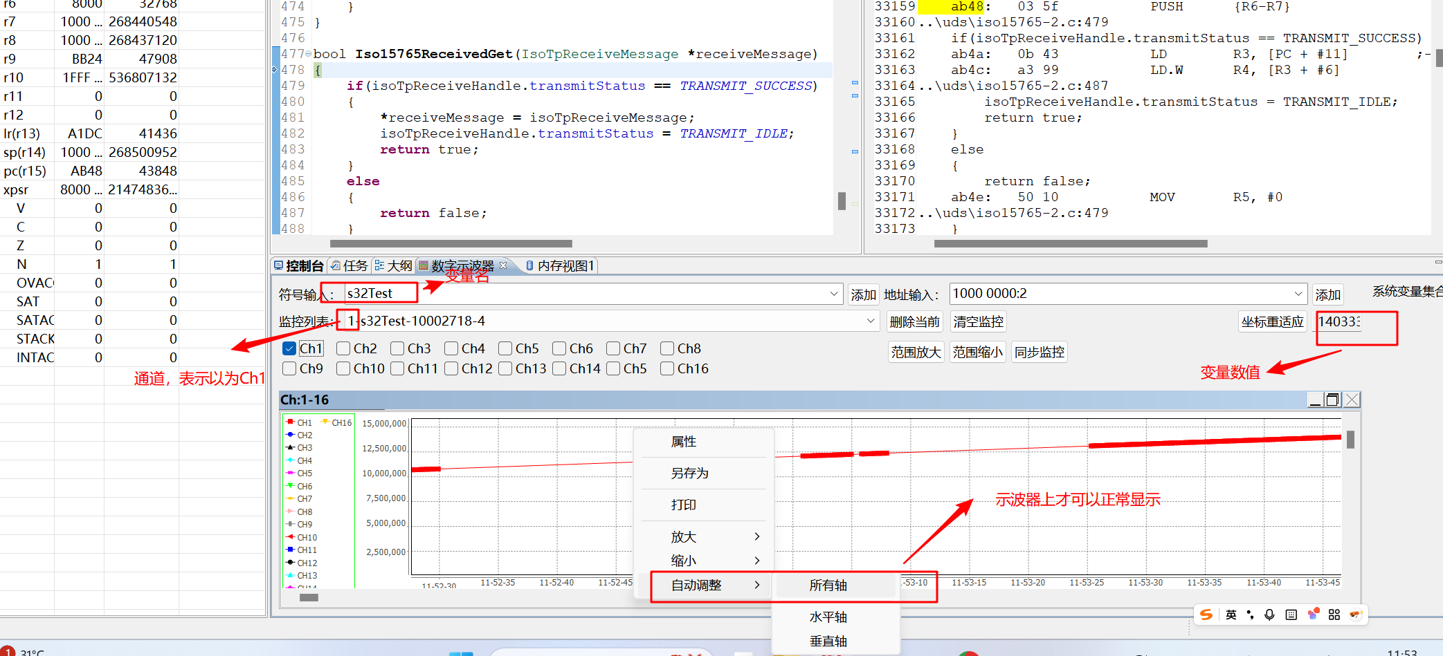Open the 任务 tasks tab

coord(350,266)
